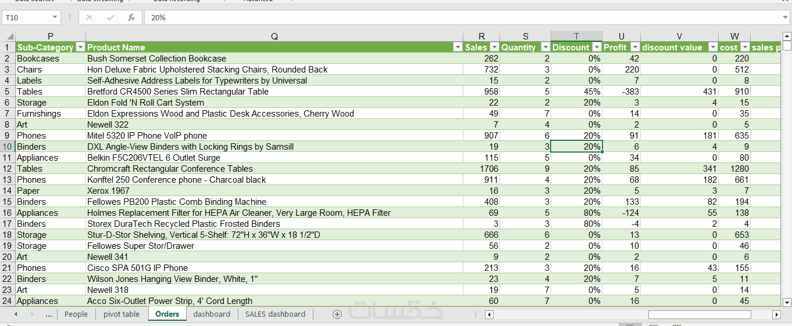Screen dimensions: 792x326
Task: Select column P header
Action: click(x=51, y=37)
